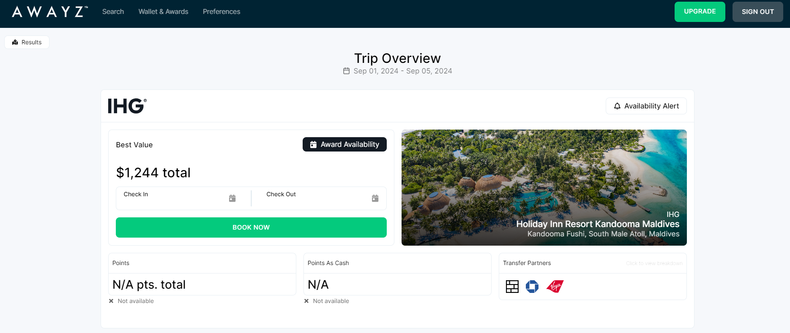Image resolution: width=790 pixels, height=333 pixels.
Task: Open Wallet & Awards menu item
Action: (x=163, y=12)
